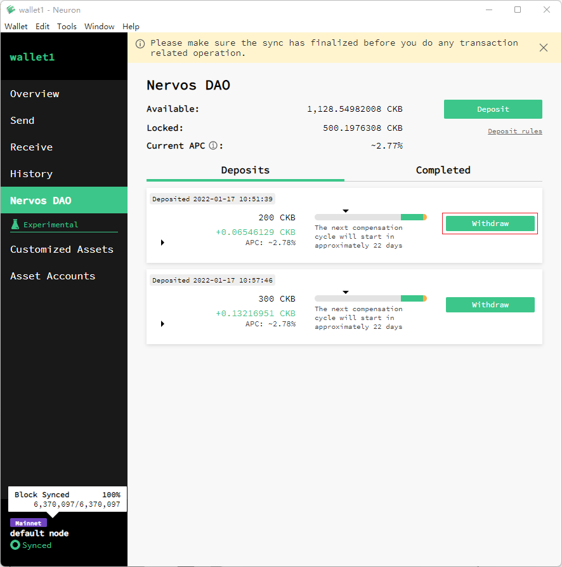
Task: Click the Mainnet network badge
Action: (x=28, y=523)
